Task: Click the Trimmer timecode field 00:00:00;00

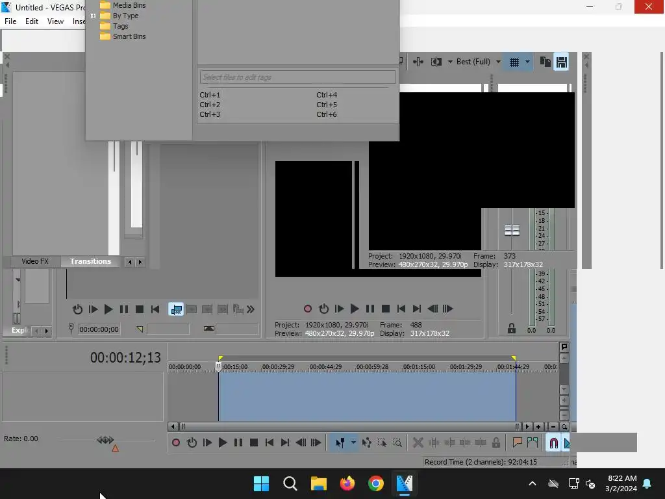Action: tap(99, 329)
